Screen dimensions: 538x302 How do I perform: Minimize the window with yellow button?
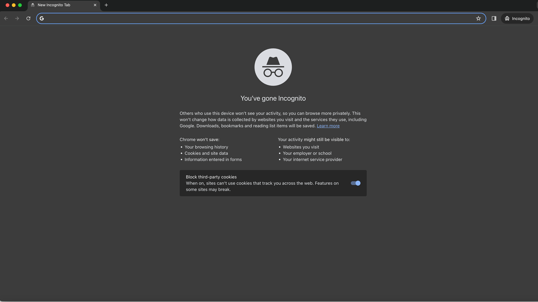pyautogui.click(x=14, y=5)
